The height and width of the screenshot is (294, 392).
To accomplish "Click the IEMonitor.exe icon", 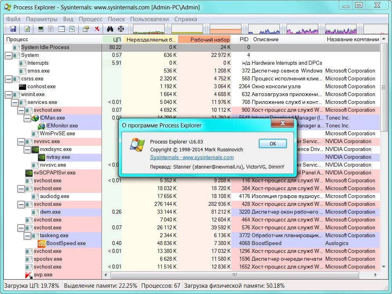I will pyautogui.click(x=42, y=126).
